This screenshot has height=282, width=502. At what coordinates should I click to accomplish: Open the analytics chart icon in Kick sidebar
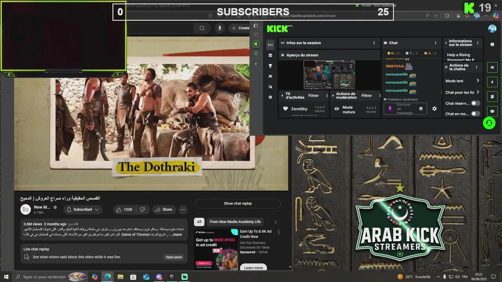[270, 55]
